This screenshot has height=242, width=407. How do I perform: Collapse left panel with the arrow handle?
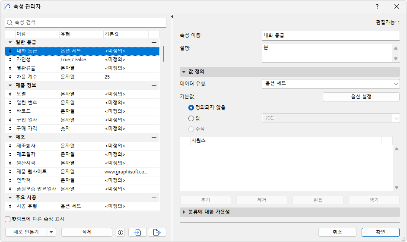(x=172, y=16)
